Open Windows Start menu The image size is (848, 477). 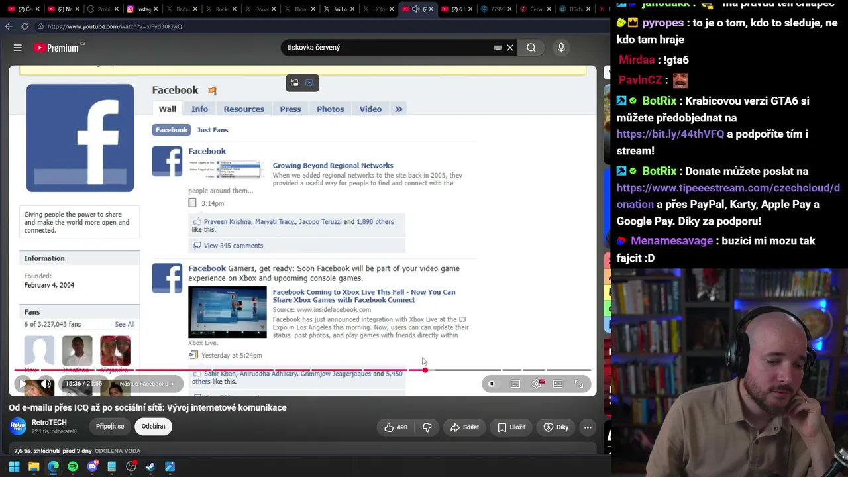[x=14, y=466]
